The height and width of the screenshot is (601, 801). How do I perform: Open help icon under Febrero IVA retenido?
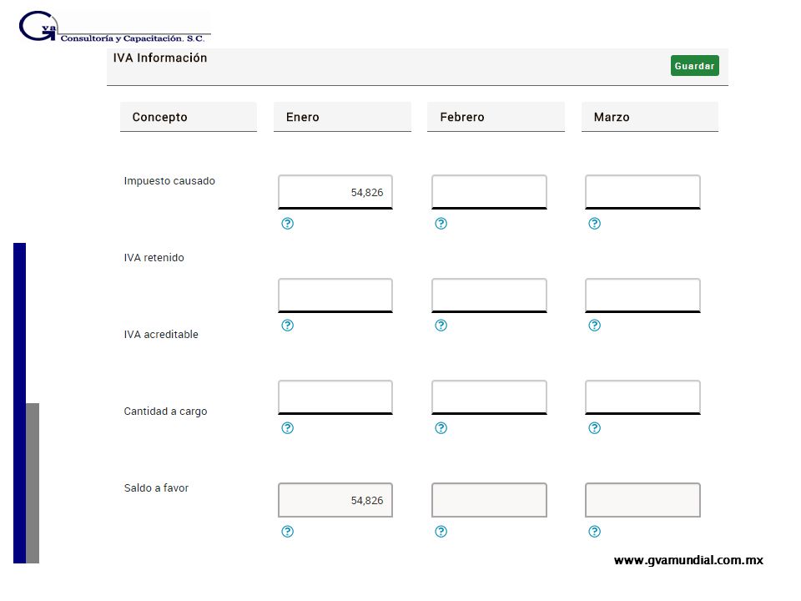[x=441, y=325]
